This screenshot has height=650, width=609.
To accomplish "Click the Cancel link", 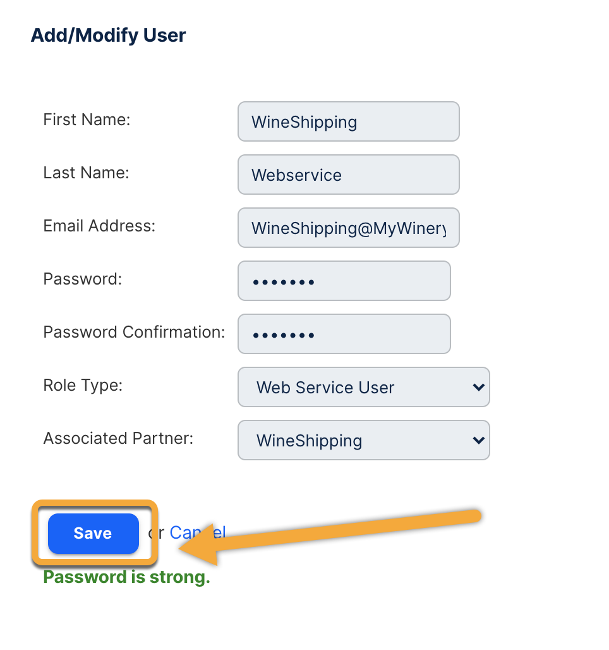I will [198, 532].
